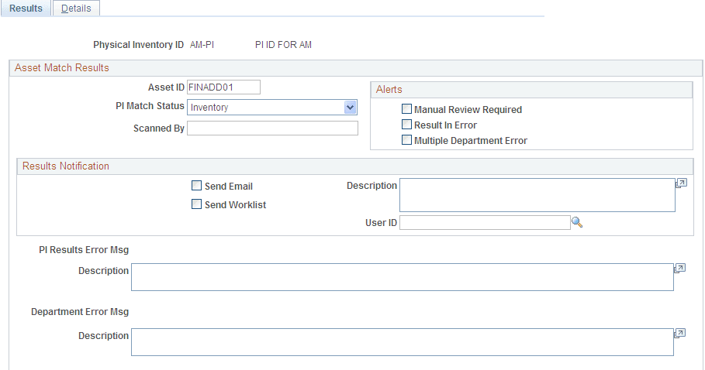Click the Asset Match Results section header

pyautogui.click(x=62, y=68)
